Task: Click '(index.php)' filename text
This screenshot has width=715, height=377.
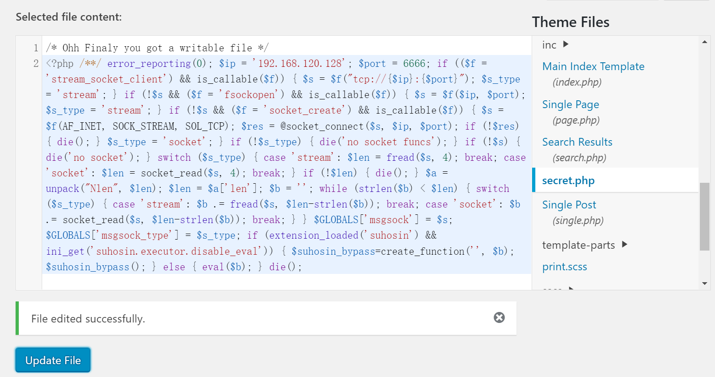Action: pos(577,82)
